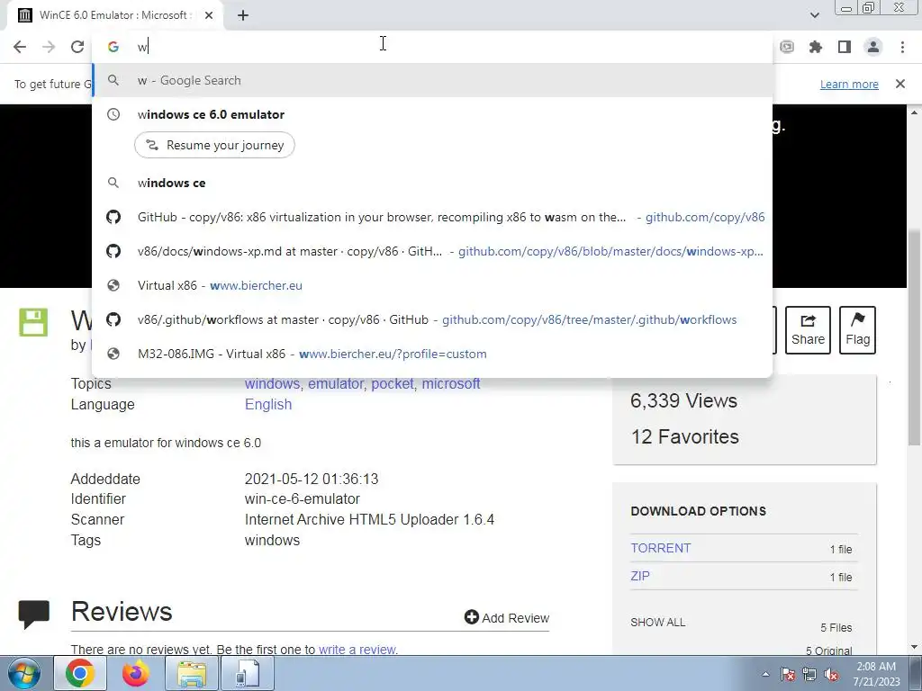Image resolution: width=922 pixels, height=691 pixels.
Task: Click the green floppy disk software icon
Action: [x=33, y=322]
